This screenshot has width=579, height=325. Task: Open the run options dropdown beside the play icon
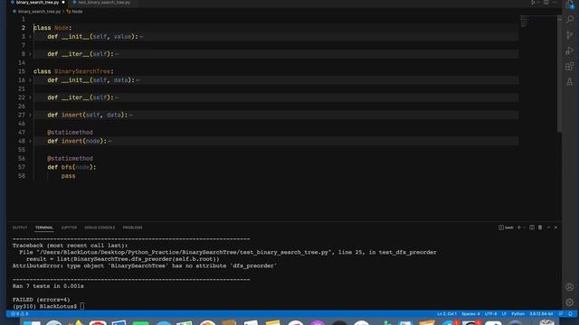click(538, 2)
